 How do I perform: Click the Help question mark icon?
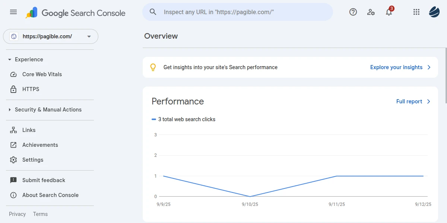(x=353, y=12)
